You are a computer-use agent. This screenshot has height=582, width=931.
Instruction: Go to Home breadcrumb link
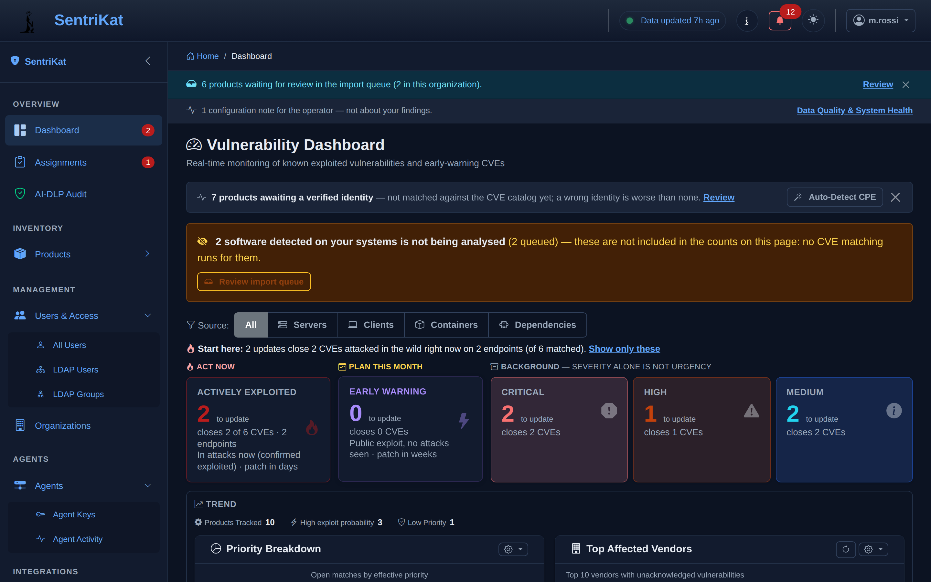202,56
